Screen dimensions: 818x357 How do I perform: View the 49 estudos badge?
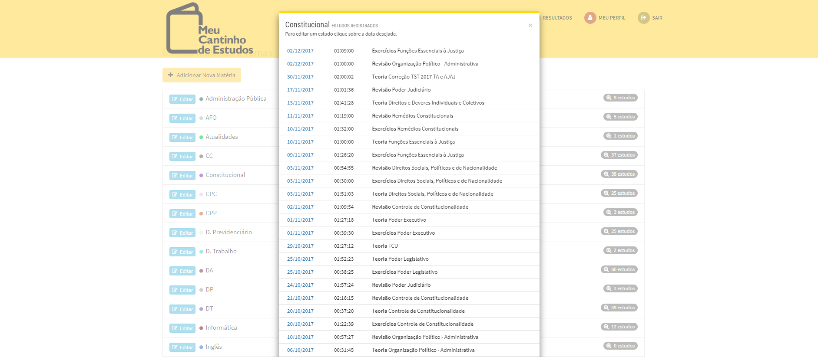pos(619,308)
